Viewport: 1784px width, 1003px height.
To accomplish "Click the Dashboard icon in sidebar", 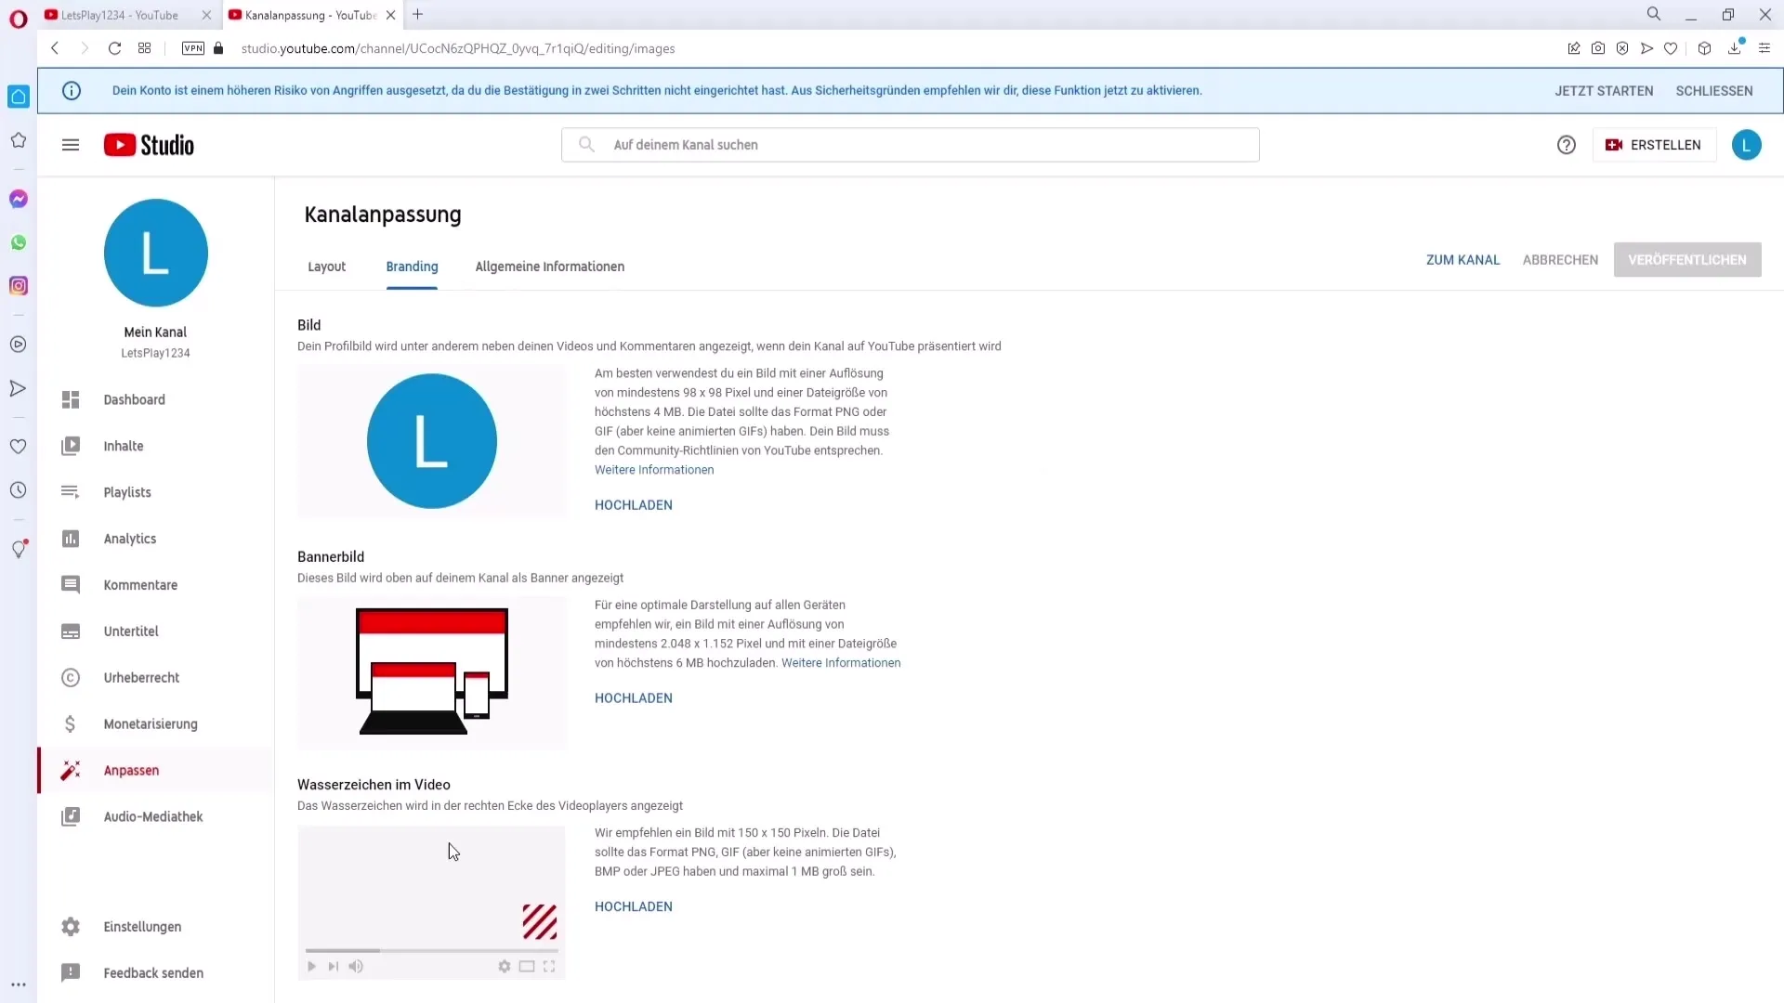I will pyautogui.click(x=70, y=399).
